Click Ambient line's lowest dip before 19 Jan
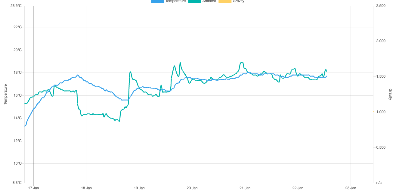The height and width of the screenshot is (192, 396). click(x=119, y=121)
